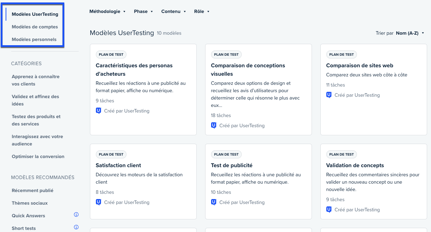
Task: Select the Modèles UserTesting sidebar tab
Action: (x=35, y=14)
